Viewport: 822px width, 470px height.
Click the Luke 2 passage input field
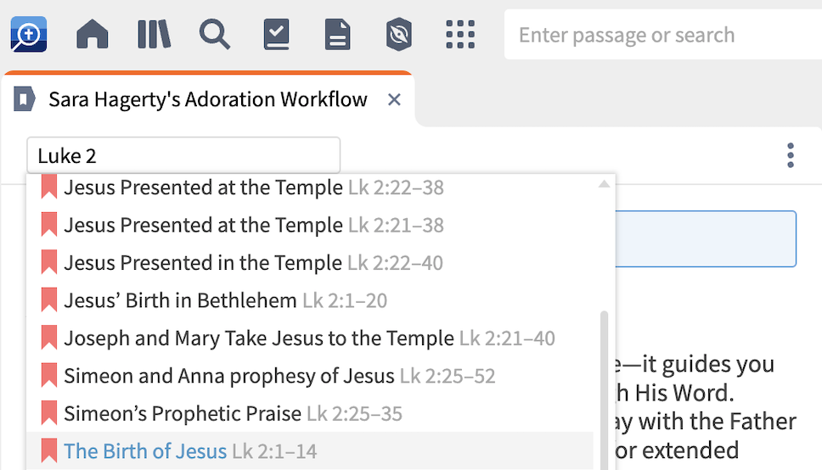183,156
